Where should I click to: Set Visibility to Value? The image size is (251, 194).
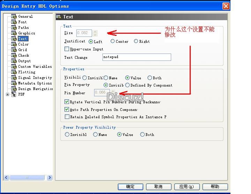127,78
